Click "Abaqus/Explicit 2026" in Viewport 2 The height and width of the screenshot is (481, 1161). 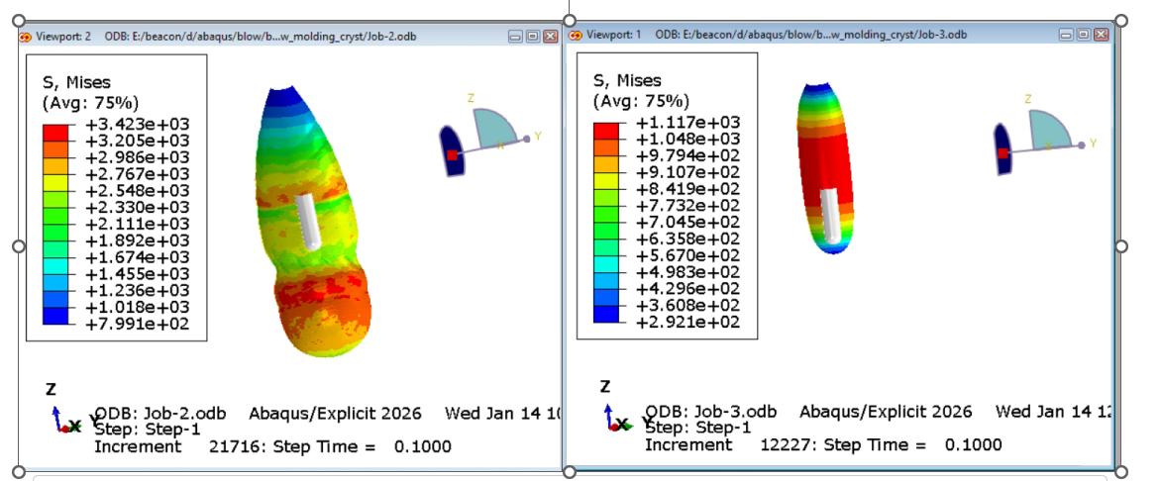(335, 413)
